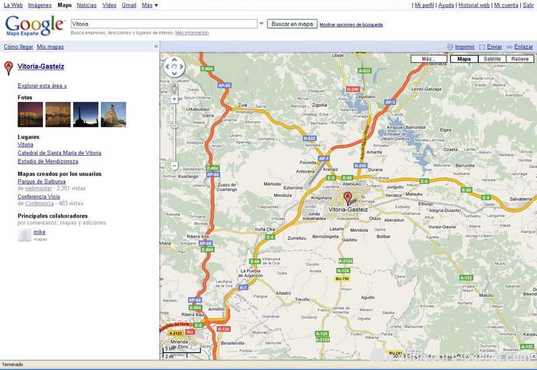Image resolution: width=537 pixels, height=370 pixels.
Task: Click the red A marker beside Vitoria-Gasteiz result
Action: [x=9, y=68]
